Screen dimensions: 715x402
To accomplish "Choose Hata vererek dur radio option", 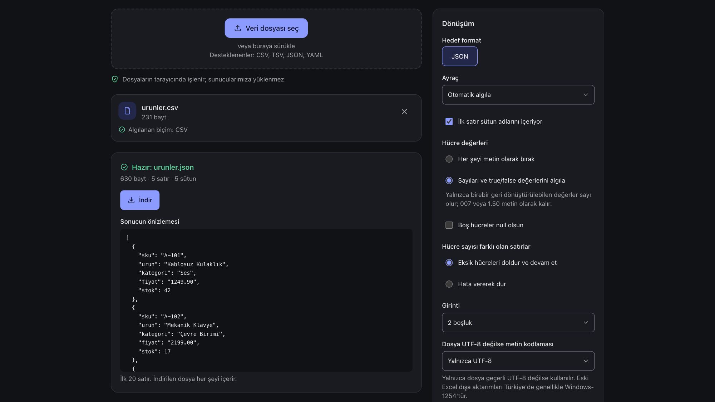I will coord(449,284).
